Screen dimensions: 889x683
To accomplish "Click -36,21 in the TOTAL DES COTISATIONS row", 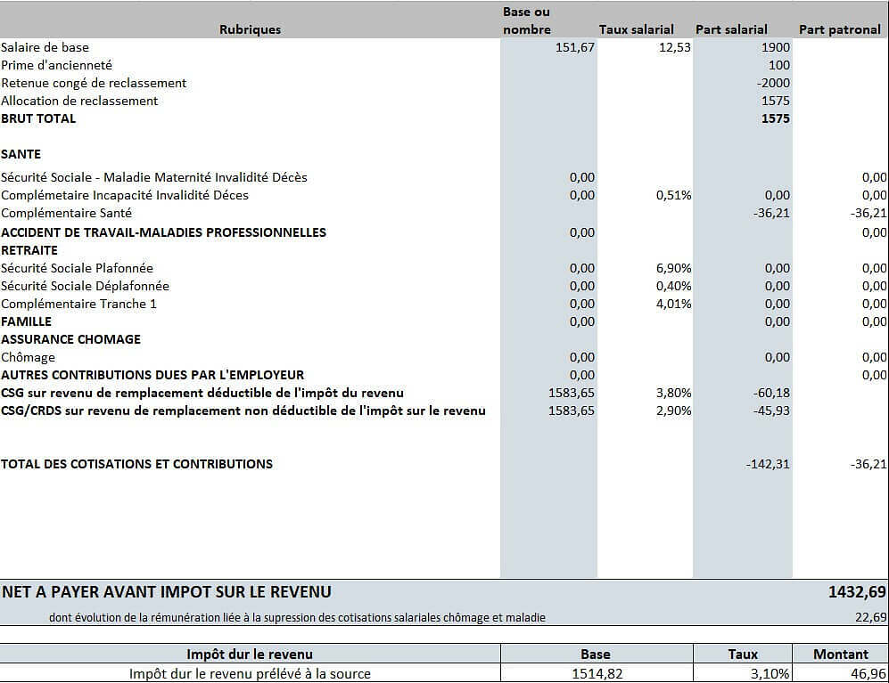I will (x=868, y=465).
